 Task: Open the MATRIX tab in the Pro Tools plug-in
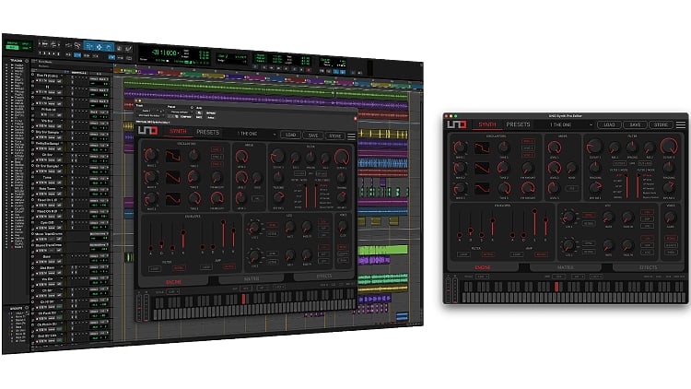pyautogui.click(x=252, y=278)
